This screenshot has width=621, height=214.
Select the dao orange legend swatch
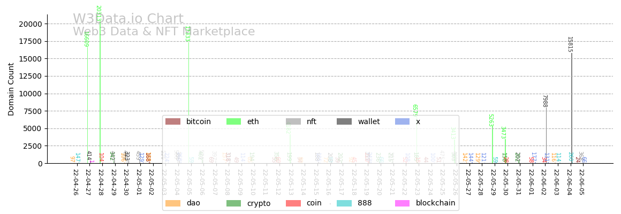[173, 203]
